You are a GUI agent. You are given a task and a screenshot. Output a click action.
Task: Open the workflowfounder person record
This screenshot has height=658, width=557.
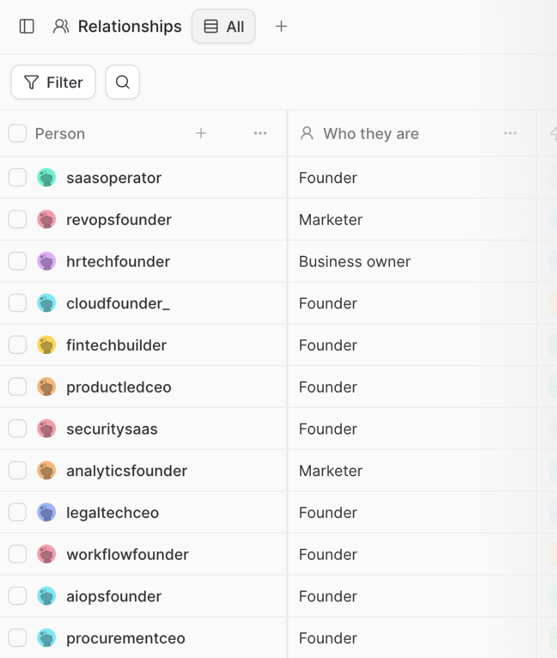(x=127, y=555)
